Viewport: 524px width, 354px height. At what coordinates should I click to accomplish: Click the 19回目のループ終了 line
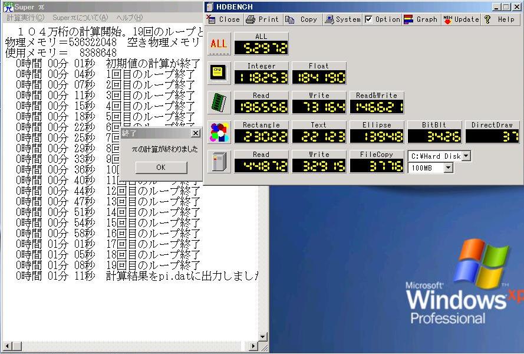click(x=108, y=265)
